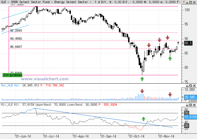The height and width of the screenshot is (139, 197).
Task: Click the RSI P value 350,3004
Action: tap(110, 105)
